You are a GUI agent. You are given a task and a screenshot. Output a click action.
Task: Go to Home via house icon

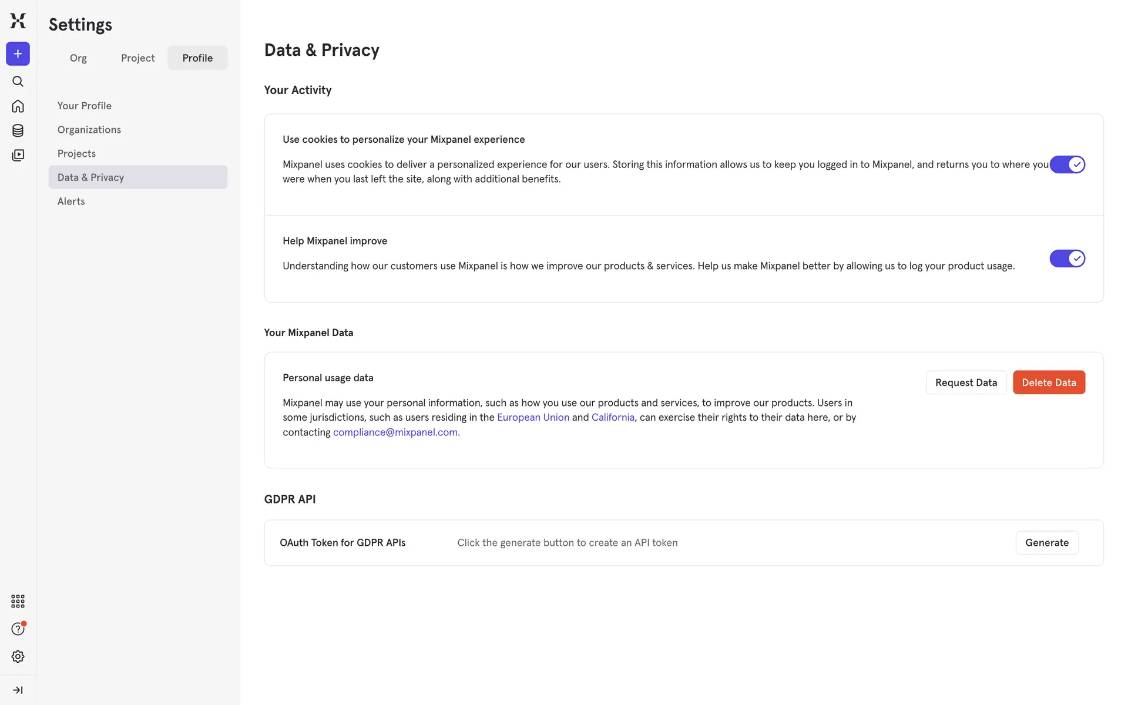click(18, 106)
